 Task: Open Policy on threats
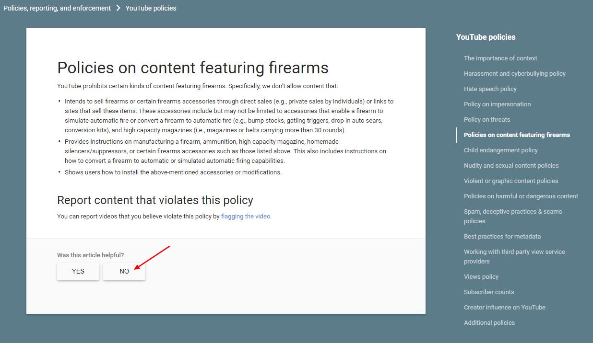click(487, 120)
